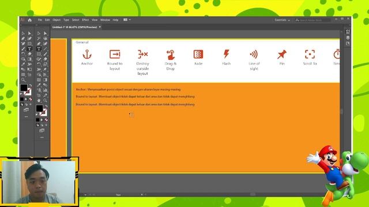Viewport: 369px width, 207px height.
Task: Click the Destroy outside layout icon
Action: point(142,54)
